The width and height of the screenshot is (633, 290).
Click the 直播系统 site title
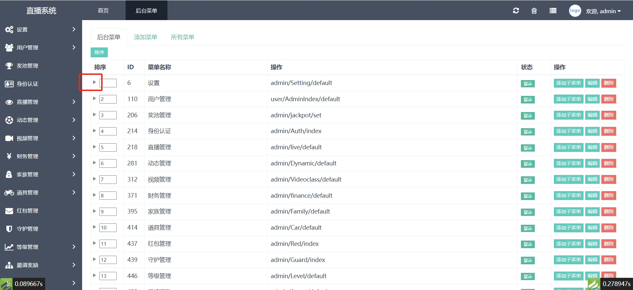point(41,11)
